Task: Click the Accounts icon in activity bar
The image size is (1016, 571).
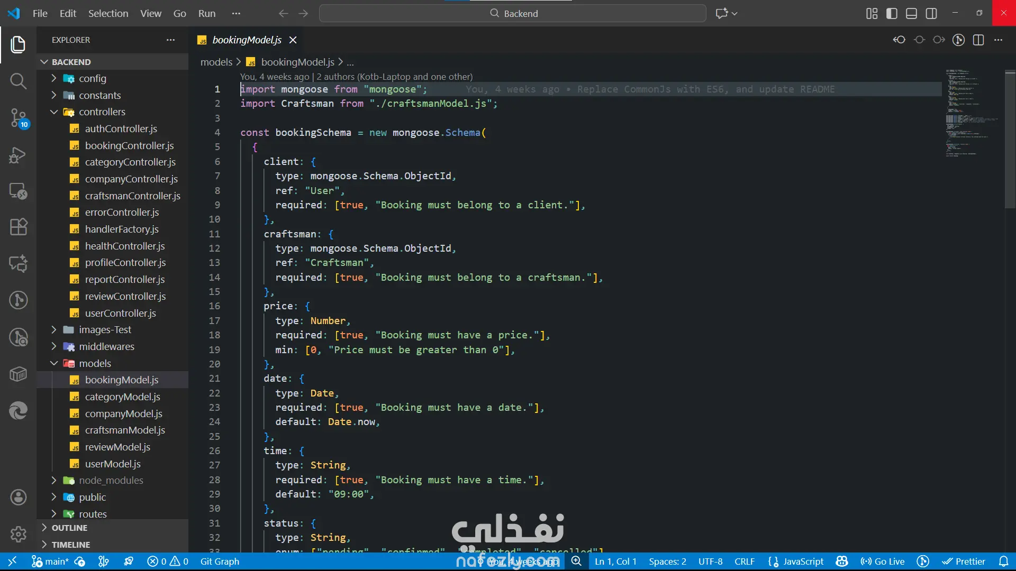Action: (18, 497)
